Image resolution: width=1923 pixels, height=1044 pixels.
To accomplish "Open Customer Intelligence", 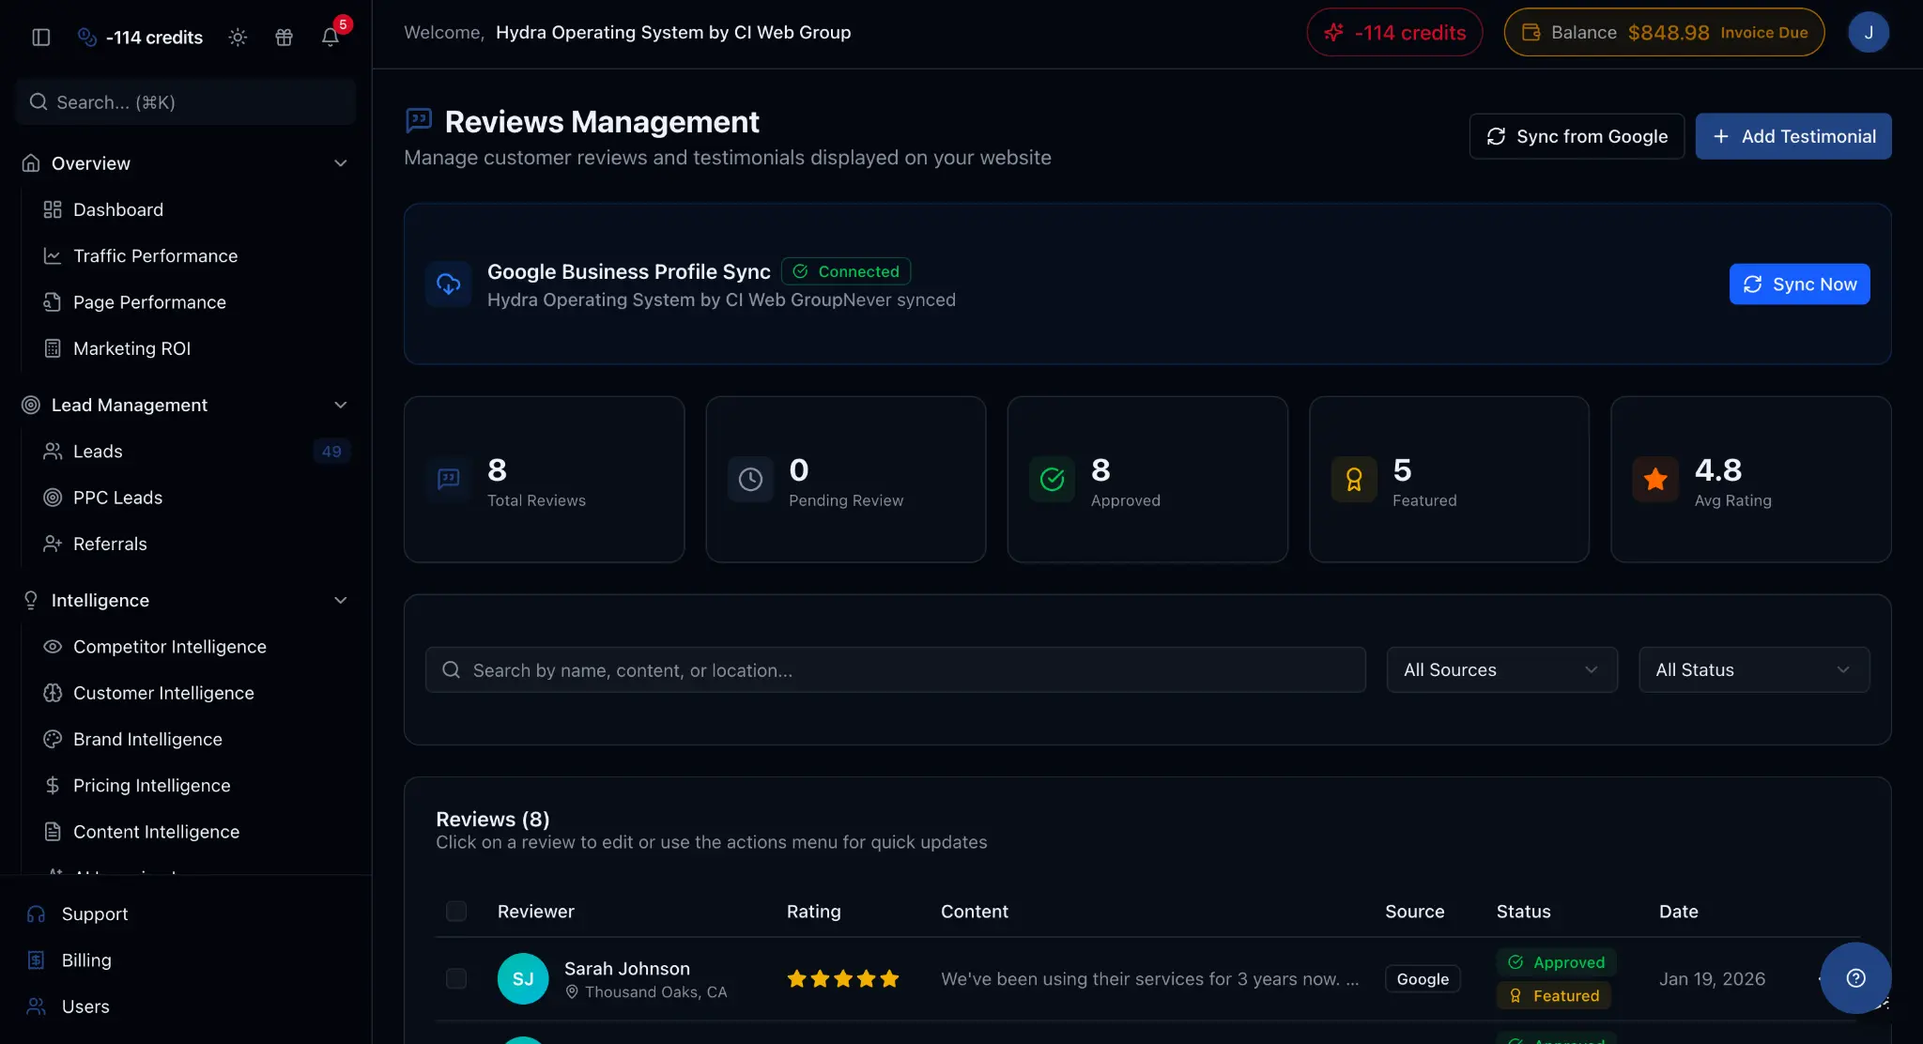I will (x=149, y=692).
